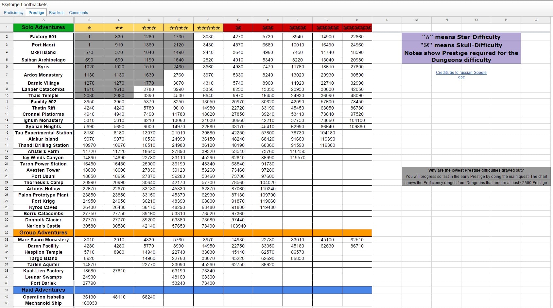Select the one-star difficulty header cell
This screenshot has width=553, height=308.
[89, 28]
